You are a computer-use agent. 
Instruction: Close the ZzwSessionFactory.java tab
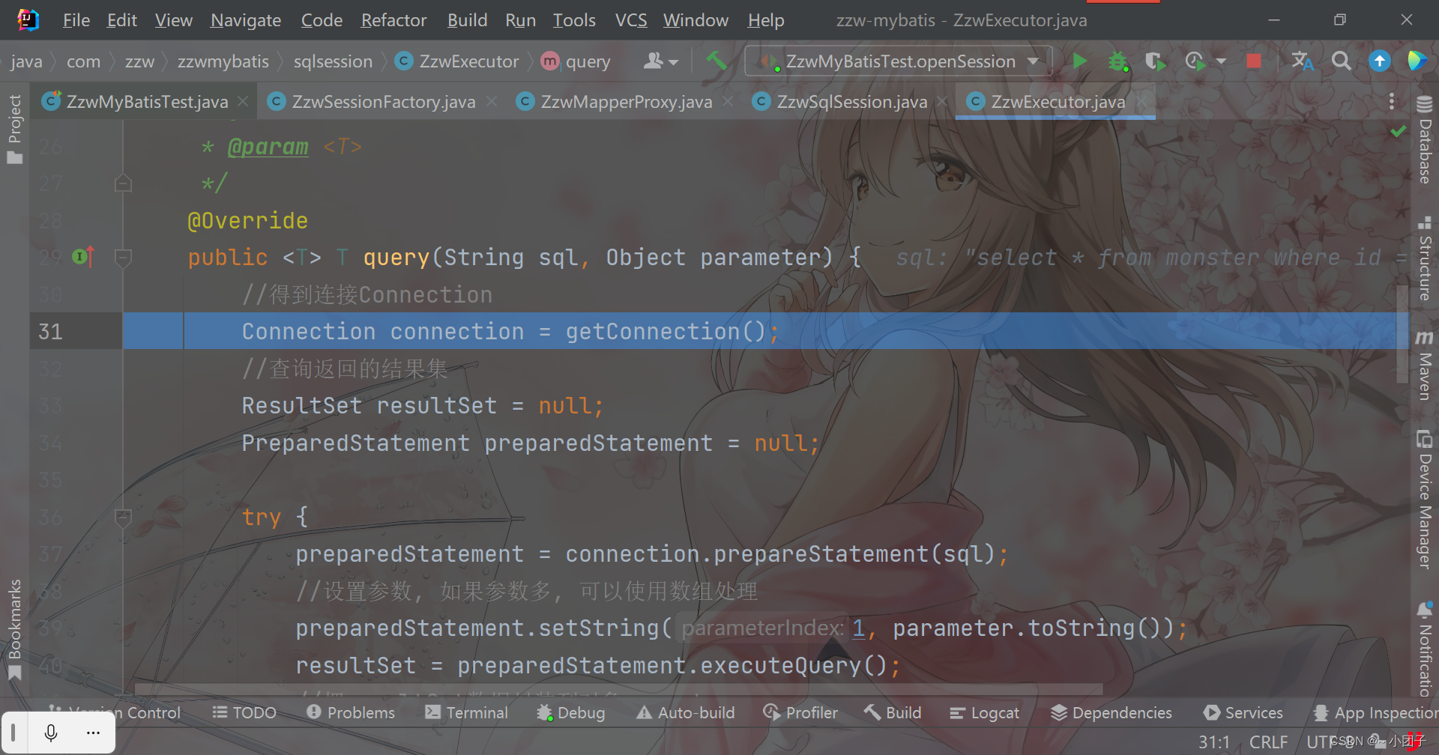tap(492, 101)
